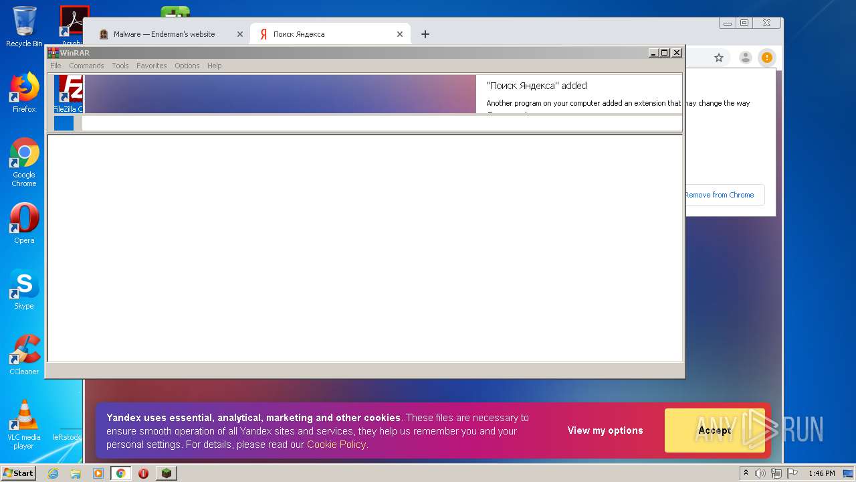Open the Help menu in WinRAR

coord(214,66)
